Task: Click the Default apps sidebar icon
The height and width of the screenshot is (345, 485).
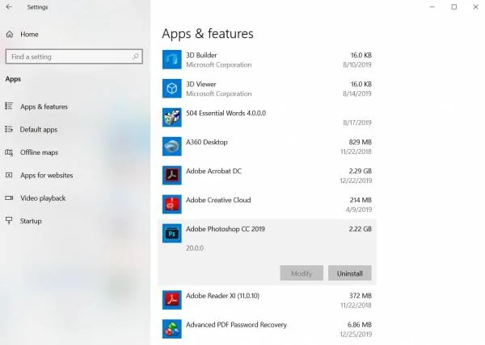Action: pos(9,129)
